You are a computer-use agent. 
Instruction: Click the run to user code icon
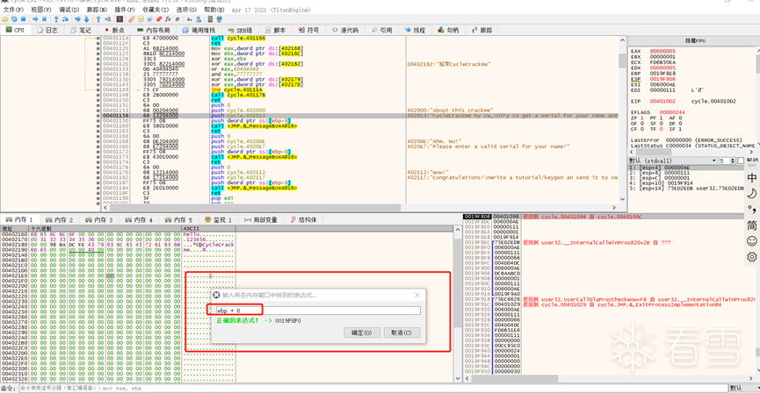tap(107, 19)
